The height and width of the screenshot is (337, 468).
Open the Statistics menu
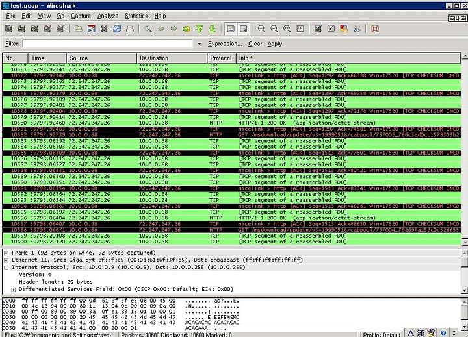(x=136, y=16)
